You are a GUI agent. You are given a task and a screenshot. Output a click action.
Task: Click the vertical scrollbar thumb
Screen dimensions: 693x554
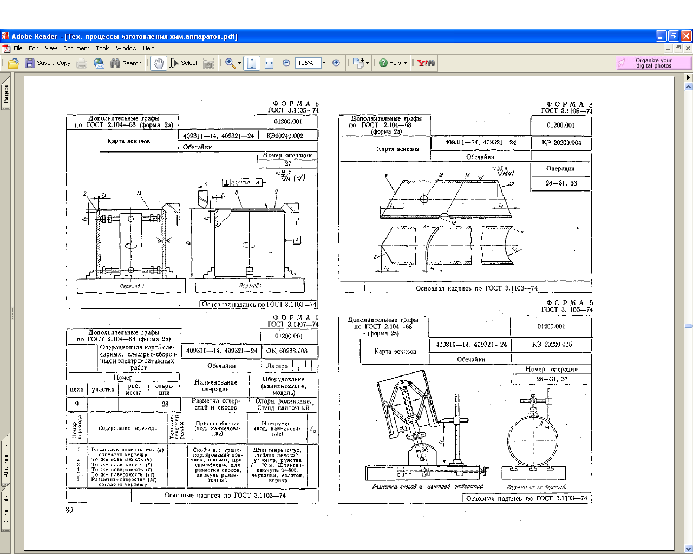click(x=688, y=326)
